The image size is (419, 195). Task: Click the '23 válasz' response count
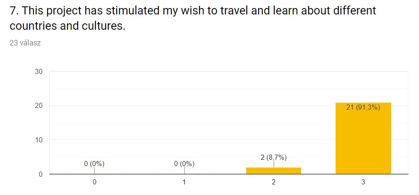click(x=25, y=43)
